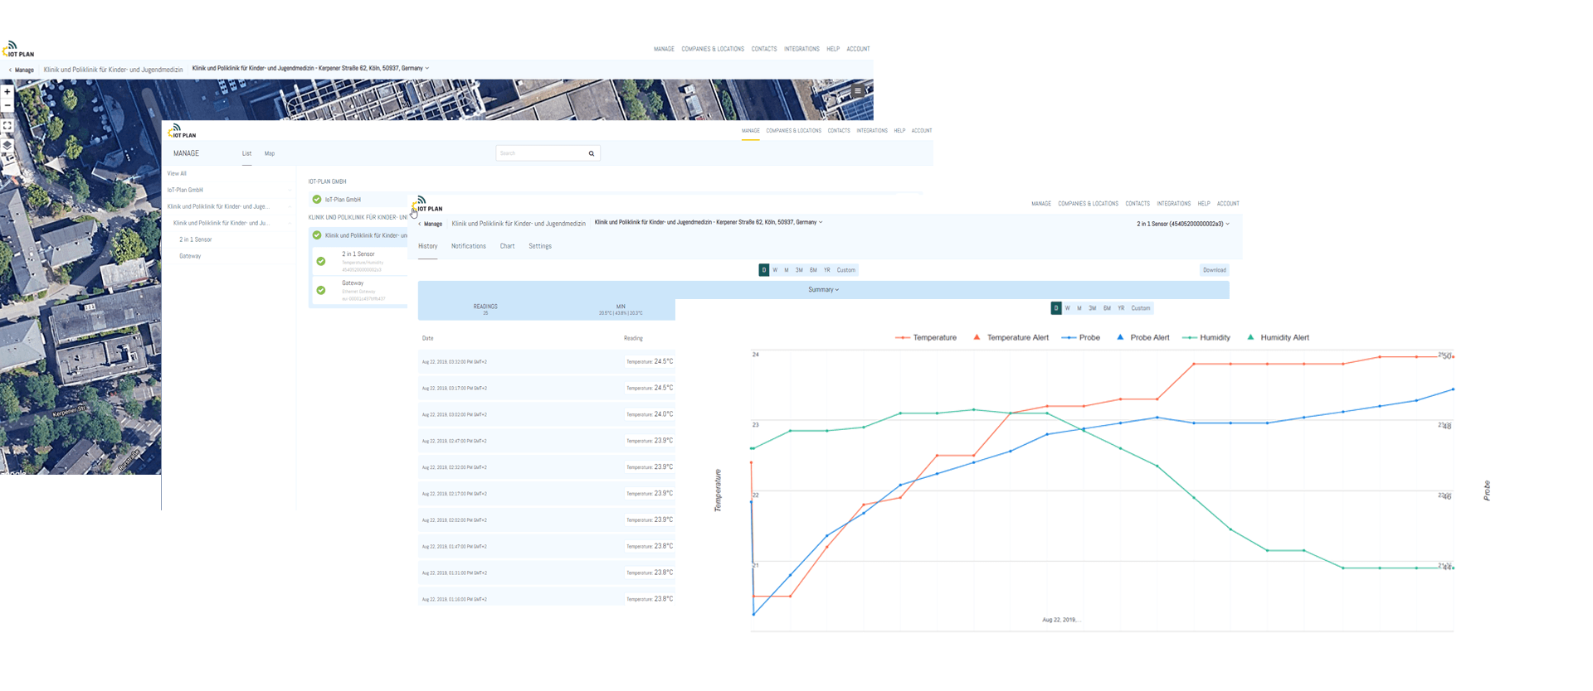Open 2 in 1 Sensor device dropdown

point(1183,224)
